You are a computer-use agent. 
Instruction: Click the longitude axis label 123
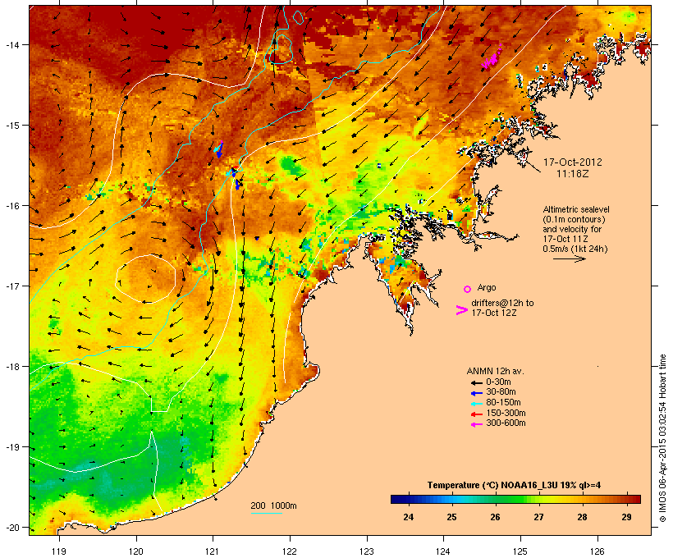point(367,551)
